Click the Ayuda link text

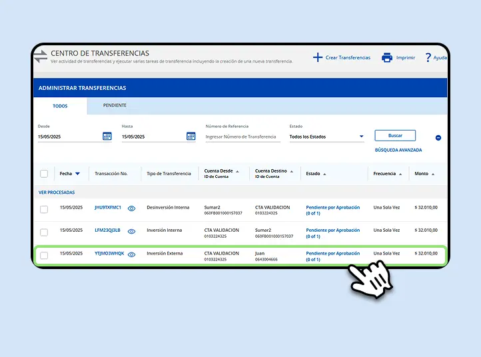coord(440,58)
